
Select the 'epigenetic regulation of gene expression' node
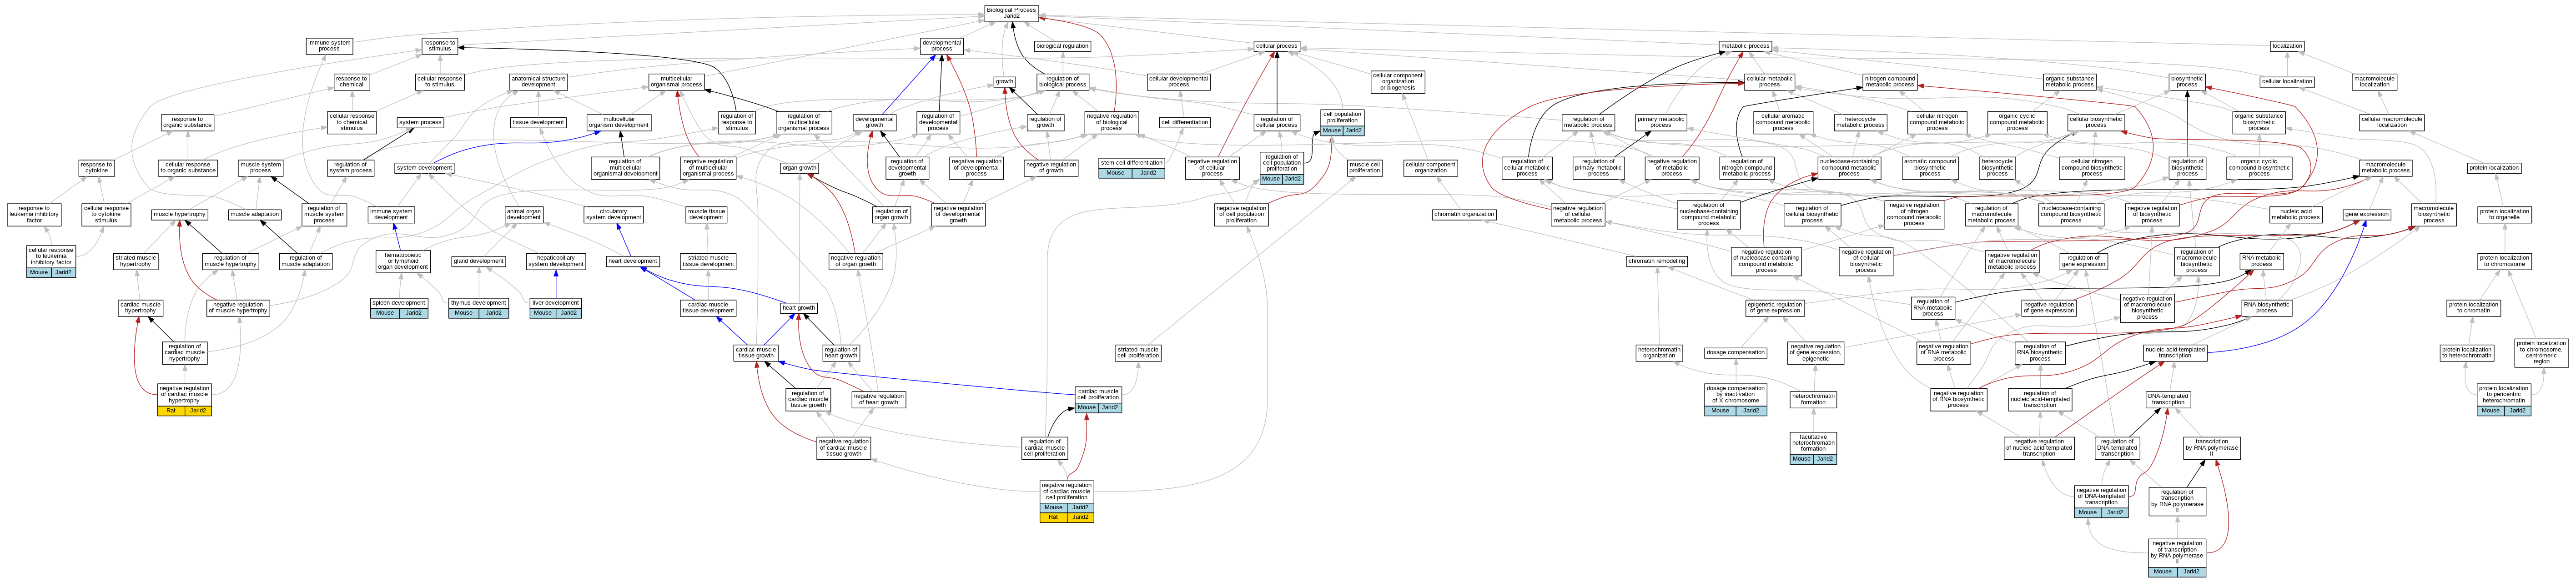tap(1775, 307)
